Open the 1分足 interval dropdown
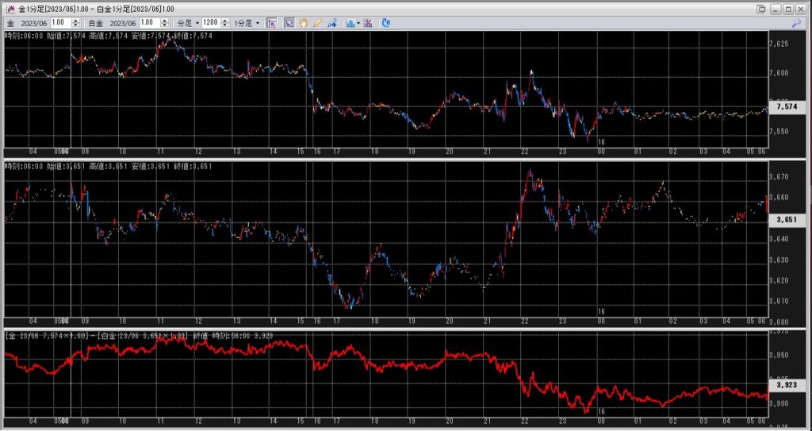This screenshot has width=812, height=431. [246, 23]
